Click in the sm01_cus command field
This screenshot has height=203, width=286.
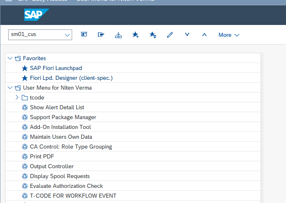click(35, 35)
